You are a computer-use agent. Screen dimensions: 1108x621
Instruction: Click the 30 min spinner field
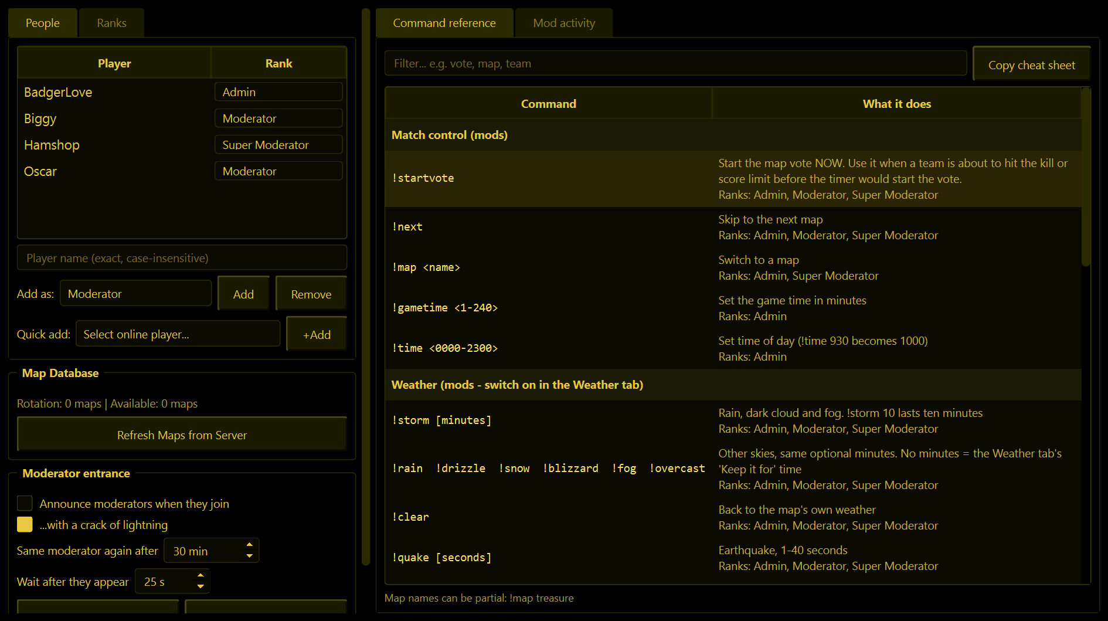[211, 551]
